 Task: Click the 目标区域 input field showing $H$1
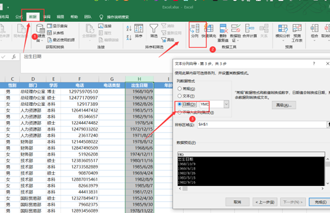(x=262, y=125)
